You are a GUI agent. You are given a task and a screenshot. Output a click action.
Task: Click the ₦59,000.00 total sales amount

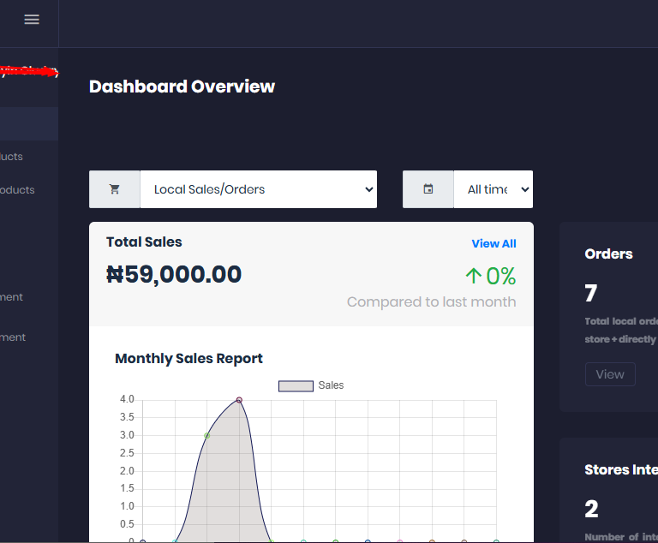(174, 274)
